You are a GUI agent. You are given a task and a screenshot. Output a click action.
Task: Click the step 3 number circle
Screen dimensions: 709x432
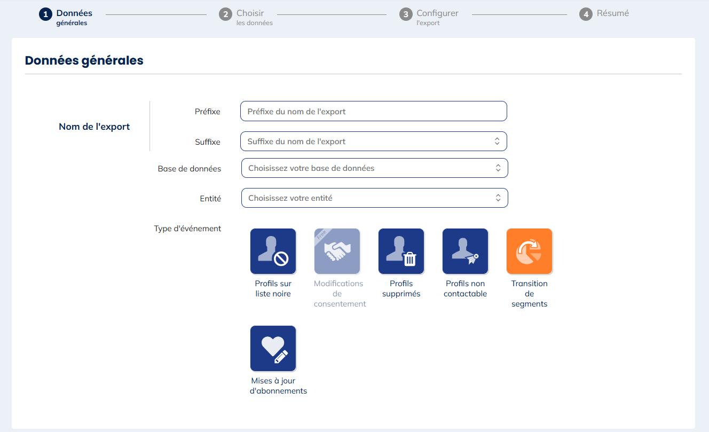point(406,14)
